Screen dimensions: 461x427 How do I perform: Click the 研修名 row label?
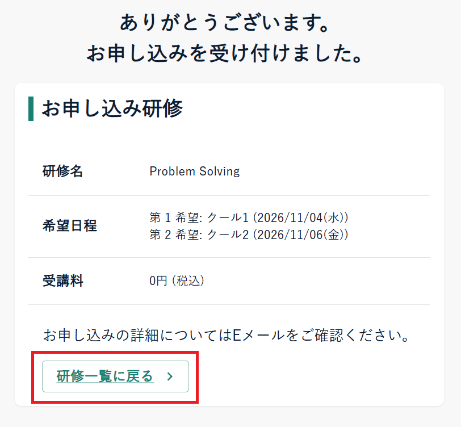[x=62, y=171]
